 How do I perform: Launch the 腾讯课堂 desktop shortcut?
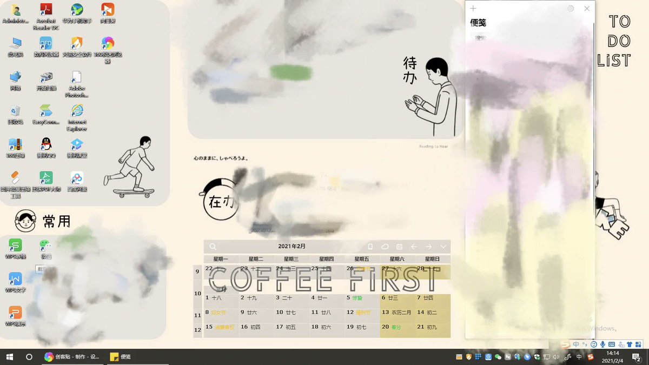pos(77,148)
